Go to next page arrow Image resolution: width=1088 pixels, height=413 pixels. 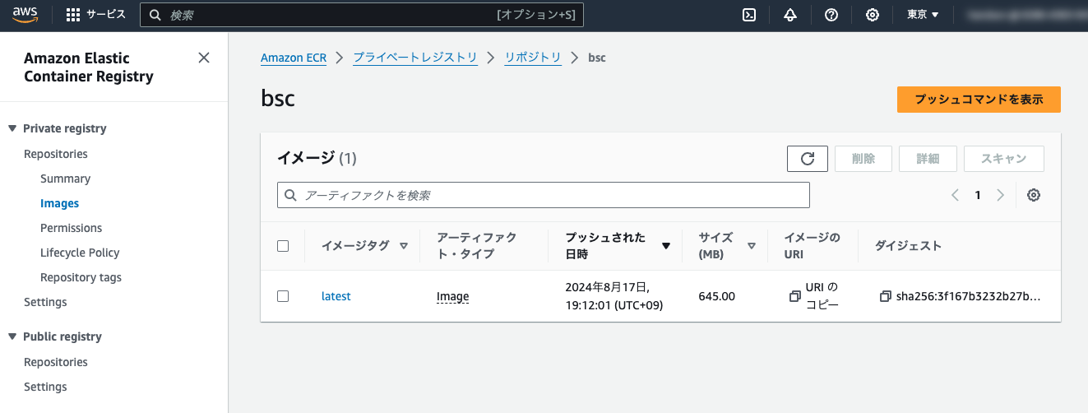click(x=1000, y=195)
